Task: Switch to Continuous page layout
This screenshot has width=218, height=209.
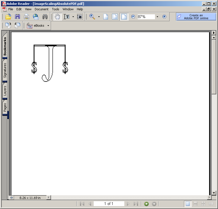Action: click(195, 204)
